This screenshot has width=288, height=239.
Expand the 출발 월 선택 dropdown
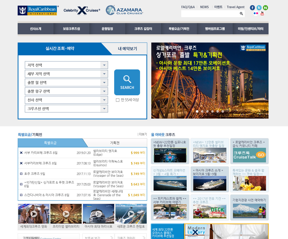click(x=66, y=82)
